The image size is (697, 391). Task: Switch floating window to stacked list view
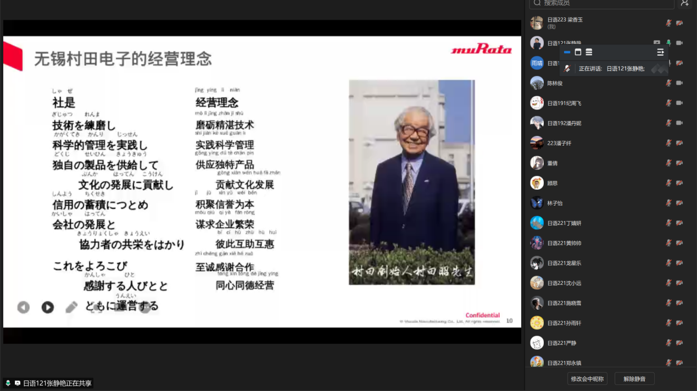589,52
